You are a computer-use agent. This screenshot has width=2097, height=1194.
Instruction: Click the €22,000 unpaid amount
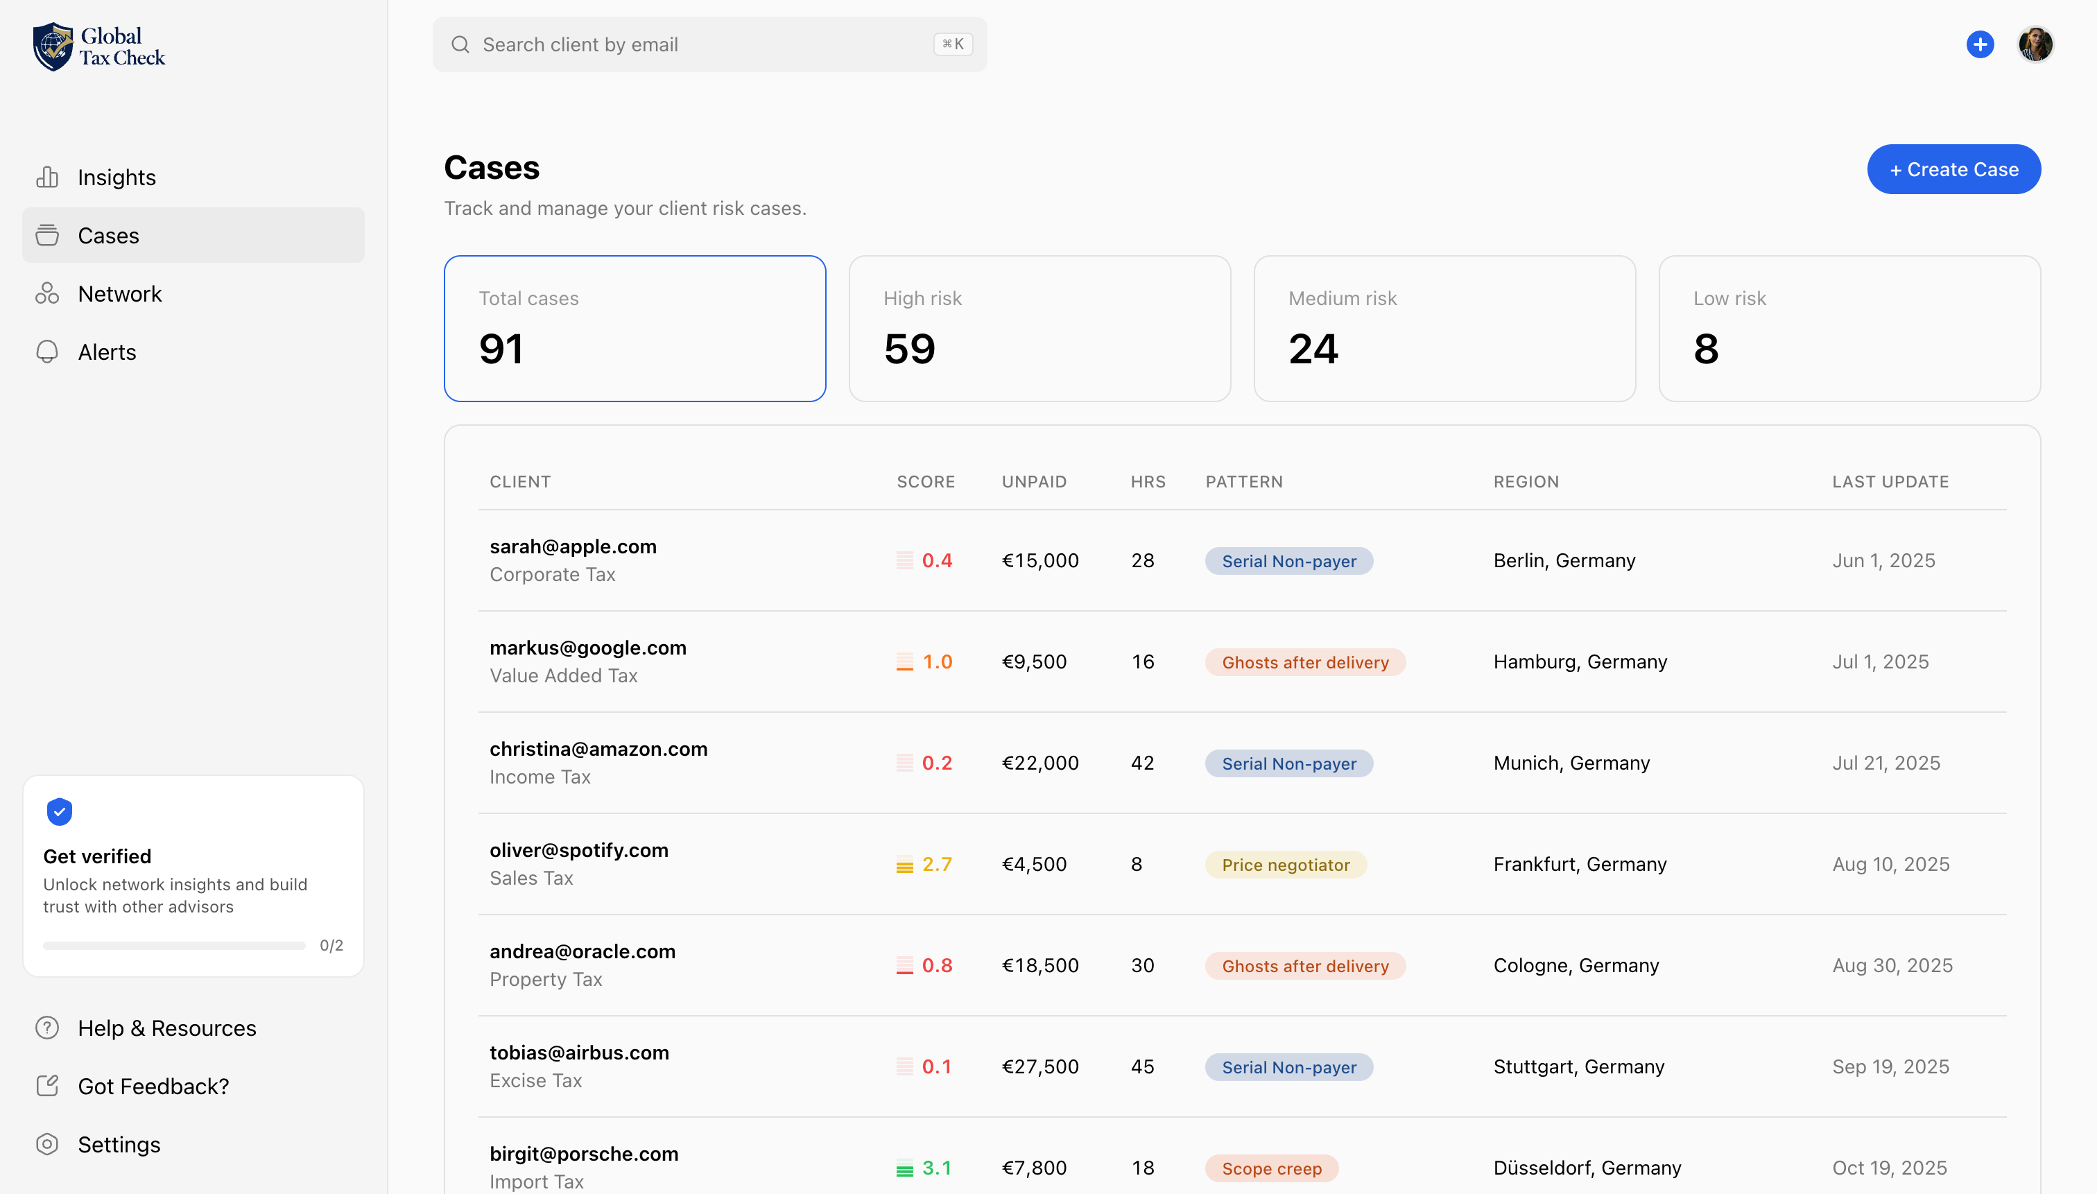(x=1040, y=763)
